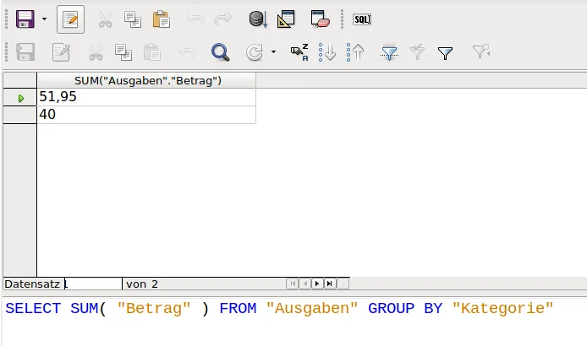Open Find Record magnifier icon
The image size is (587, 346).
click(220, 52)
